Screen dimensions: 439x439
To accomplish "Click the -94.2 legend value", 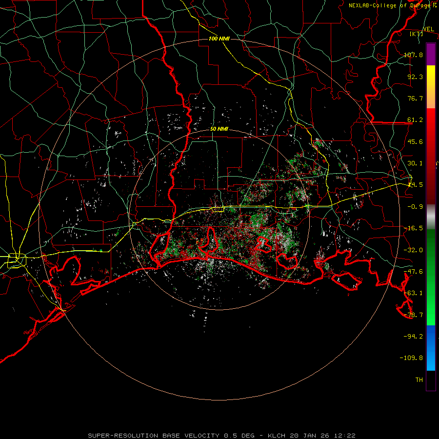I will [x=413, y=337].
